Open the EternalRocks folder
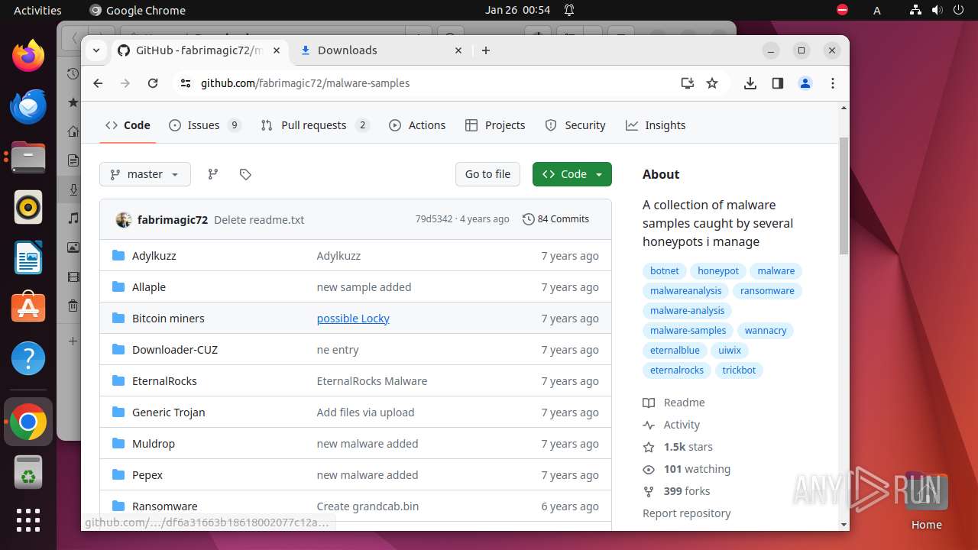The image size is (978, 550). point(164,381)
